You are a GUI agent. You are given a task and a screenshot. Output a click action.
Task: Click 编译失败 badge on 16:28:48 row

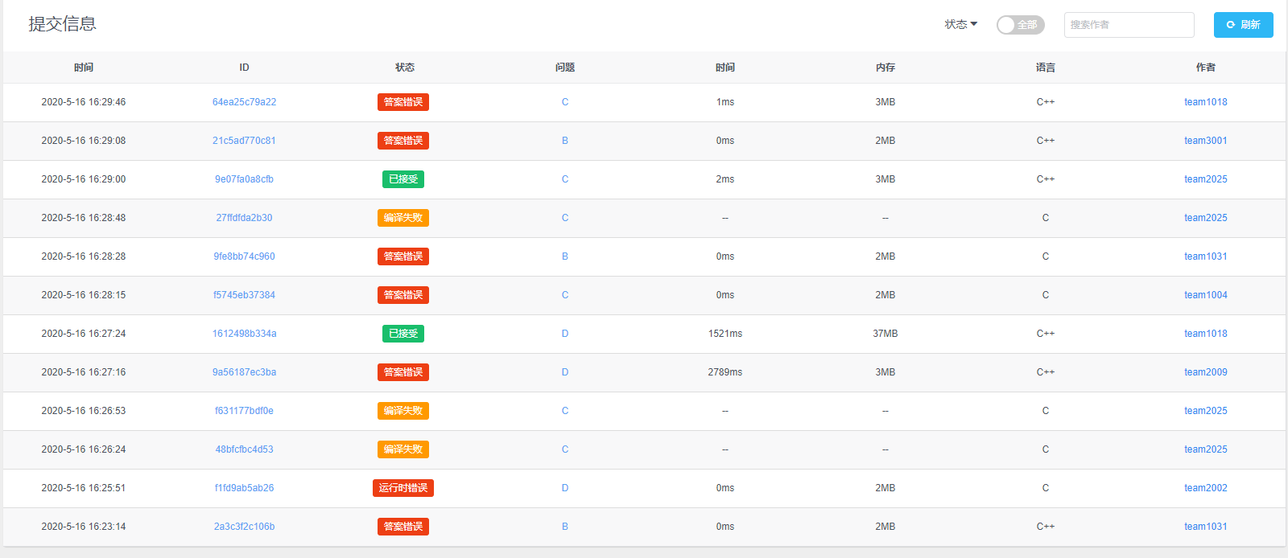(x=403, y=218)
